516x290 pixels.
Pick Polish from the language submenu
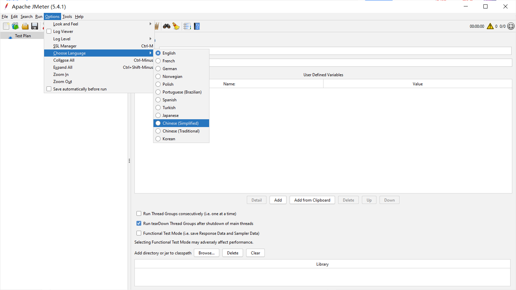181,84
